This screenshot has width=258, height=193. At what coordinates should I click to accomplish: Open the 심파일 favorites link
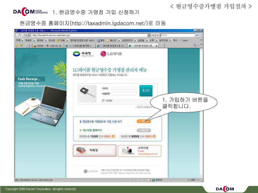click(x=139, y=40)
